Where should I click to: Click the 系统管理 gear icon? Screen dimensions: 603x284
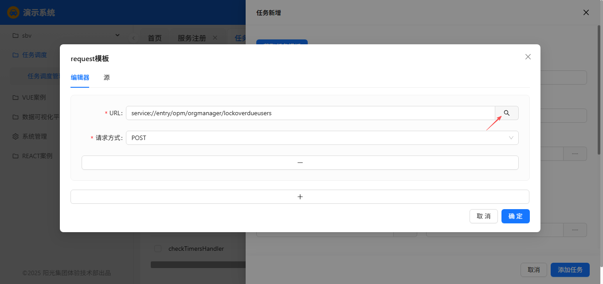pyautogui.click(x=16, y=136)
